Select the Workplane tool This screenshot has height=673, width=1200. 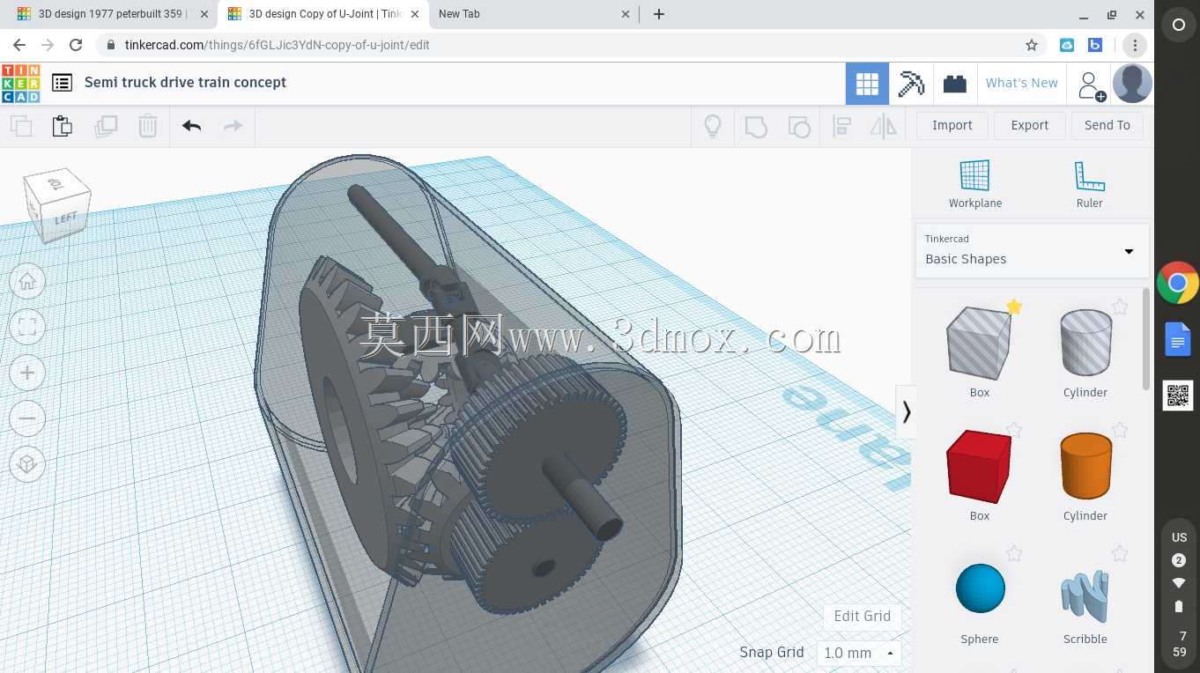click(x=975, y=184)
